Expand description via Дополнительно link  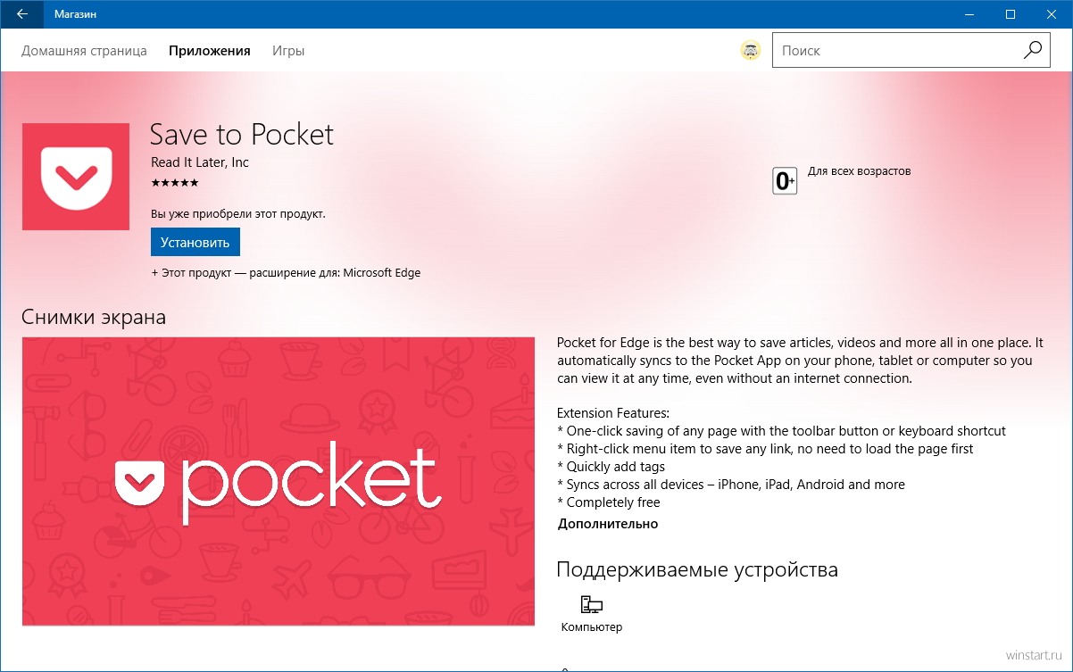pyautogui.click(x=608, y=524)
